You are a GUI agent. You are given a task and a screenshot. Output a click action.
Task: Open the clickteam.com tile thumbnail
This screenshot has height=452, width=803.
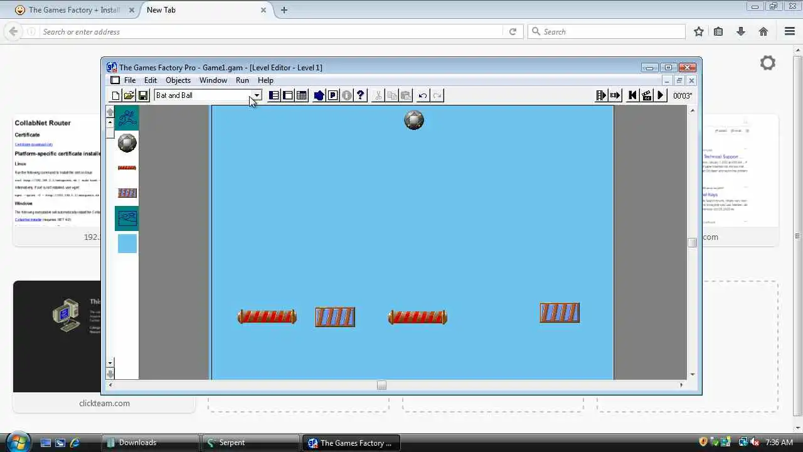[56, 336]
